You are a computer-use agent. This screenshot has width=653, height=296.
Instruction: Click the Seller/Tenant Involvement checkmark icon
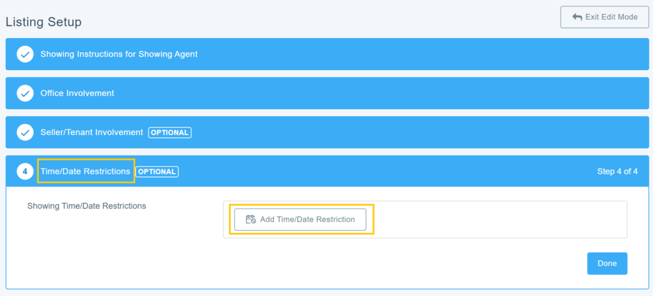point(25,133)
